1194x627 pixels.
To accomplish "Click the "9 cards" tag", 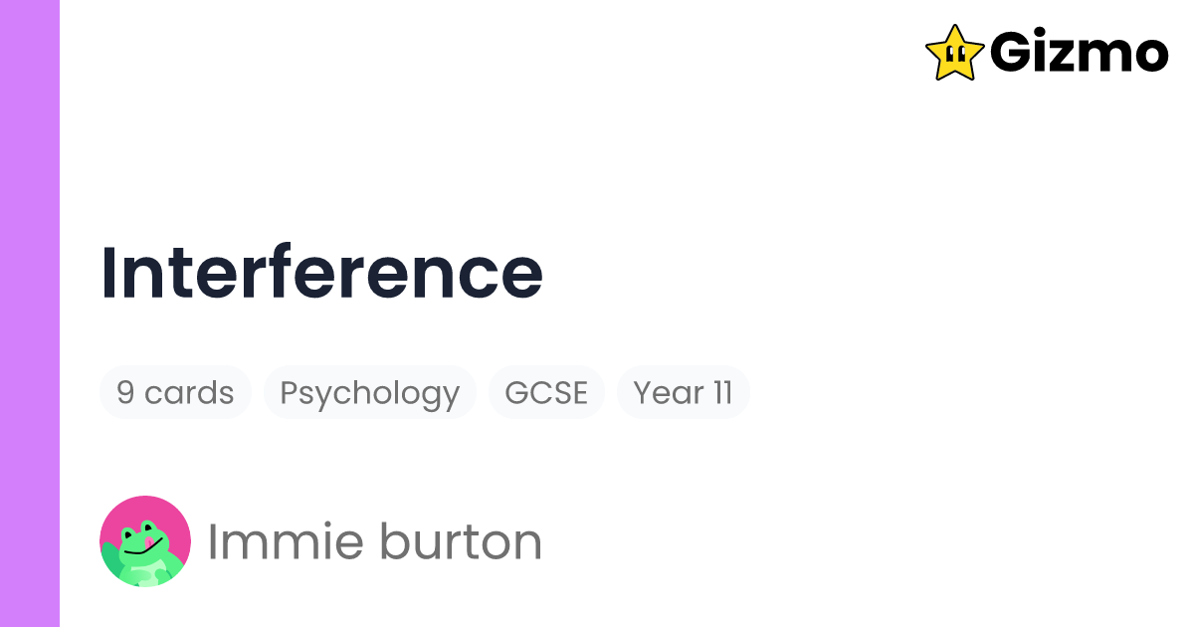I will pos(175,393).
